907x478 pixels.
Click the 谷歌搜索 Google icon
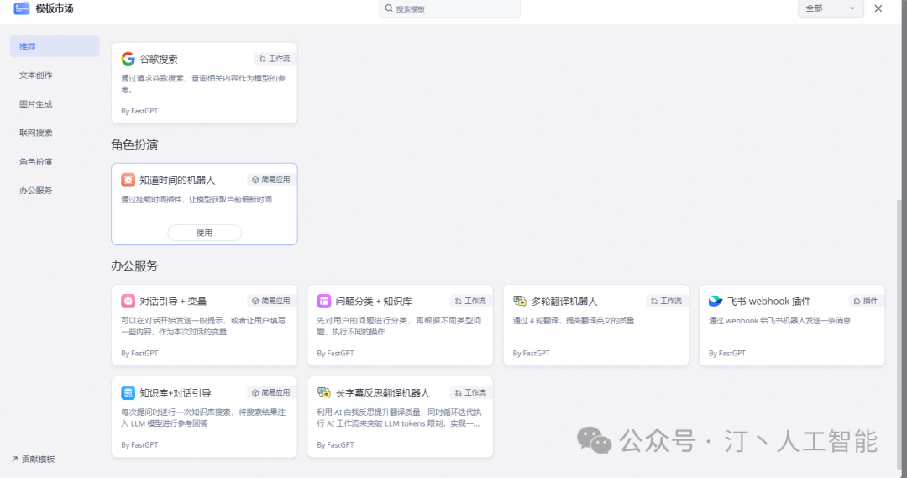tap(128, 59)
